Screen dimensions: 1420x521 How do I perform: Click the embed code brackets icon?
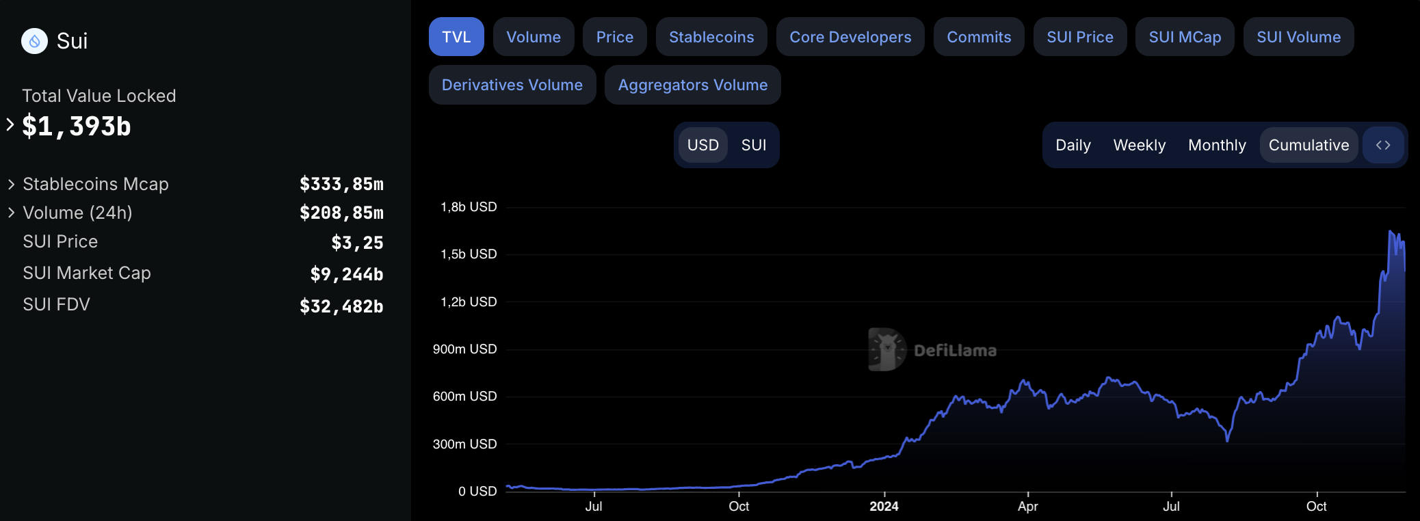1382,145
